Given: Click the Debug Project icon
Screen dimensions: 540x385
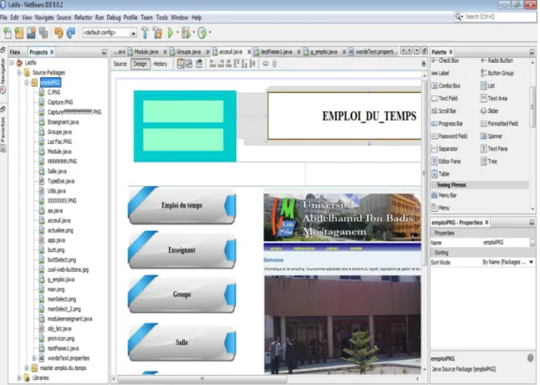Looking at the screenshot, I should 186,33.
